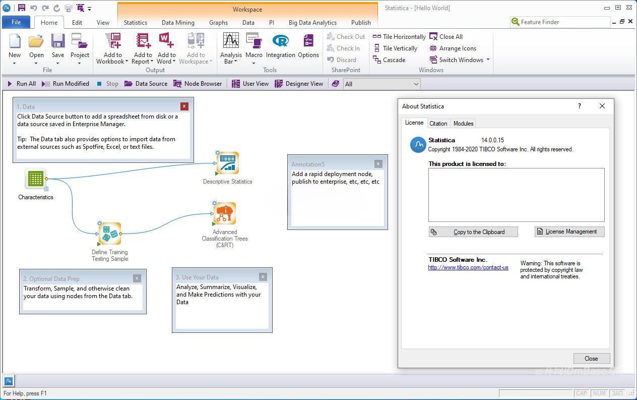
Task: Open R Integration icon
Action: [x=280, y=41]
